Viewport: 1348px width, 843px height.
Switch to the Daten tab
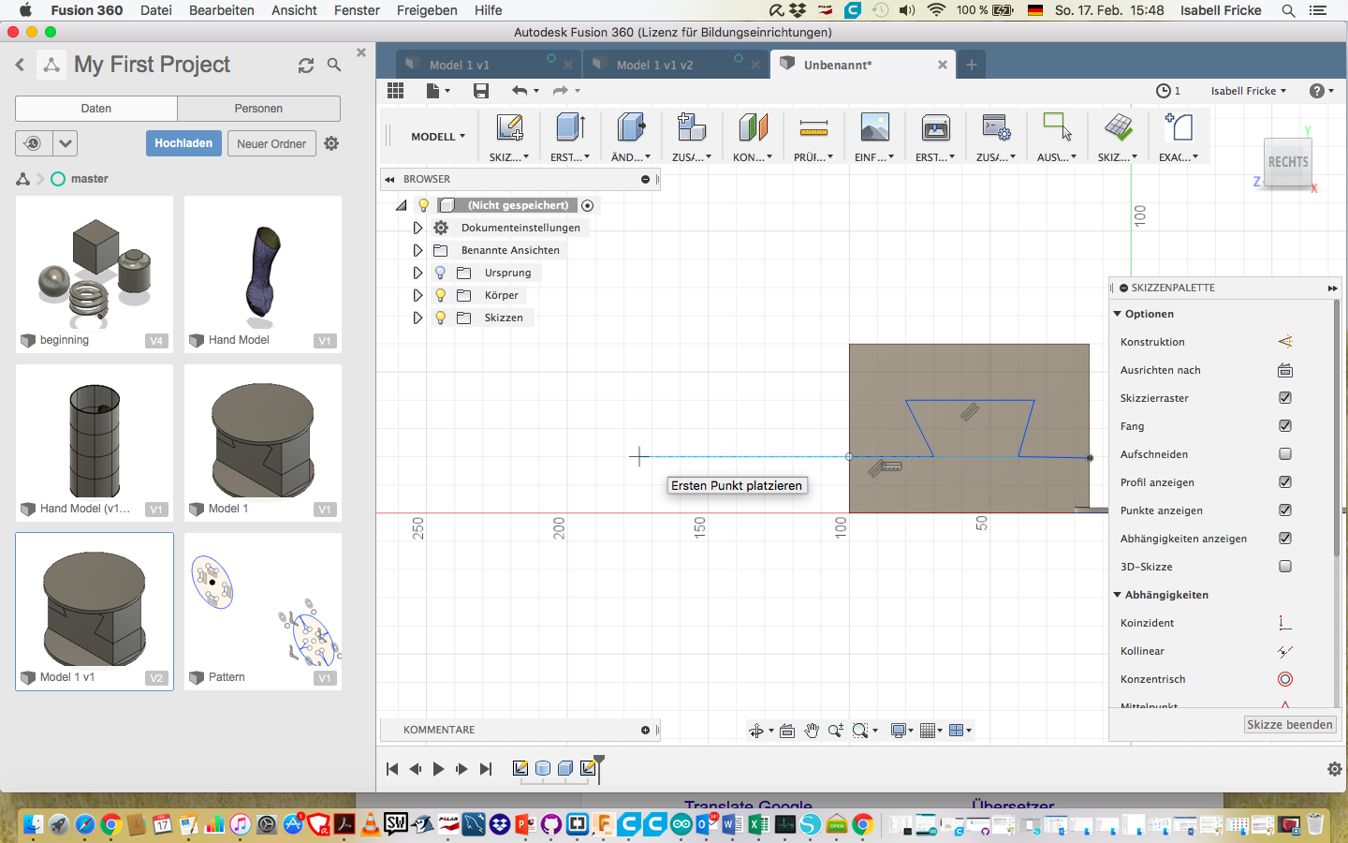click(x=96, y=109)
